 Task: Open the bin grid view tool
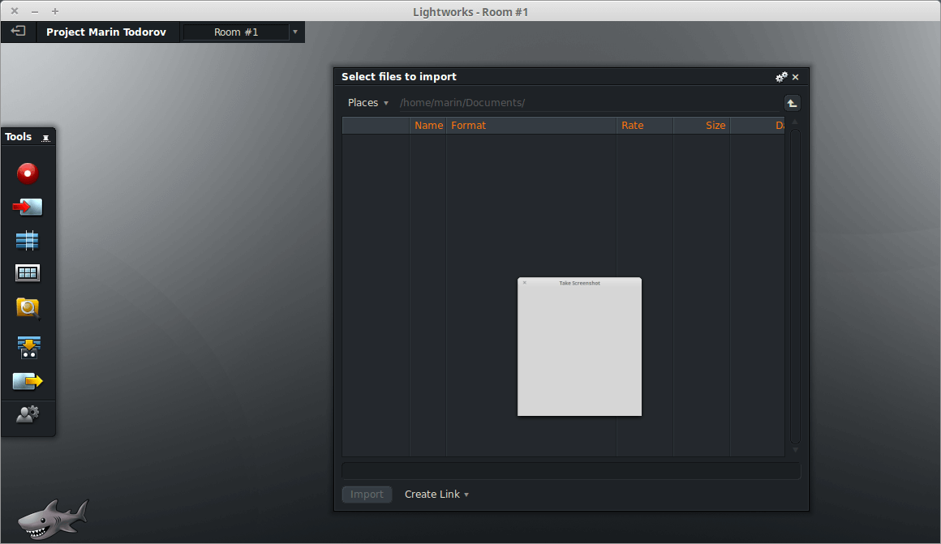pos(28,273)
